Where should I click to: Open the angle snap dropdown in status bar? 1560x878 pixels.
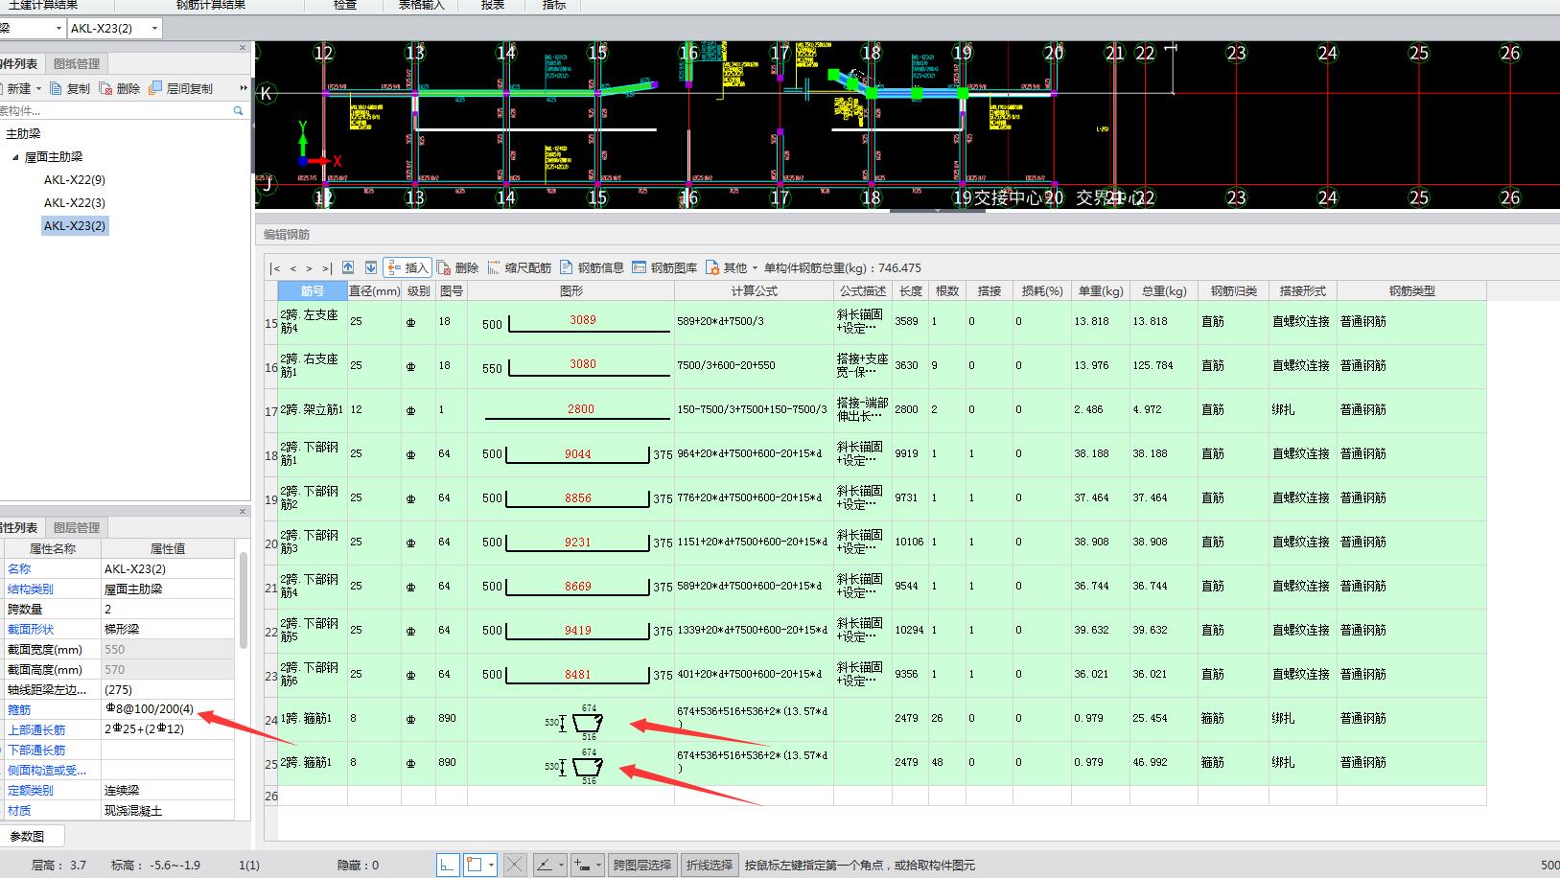point(561,865)
